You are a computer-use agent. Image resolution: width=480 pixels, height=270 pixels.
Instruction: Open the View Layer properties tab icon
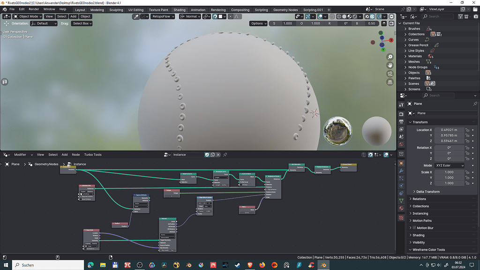[401, 129]
